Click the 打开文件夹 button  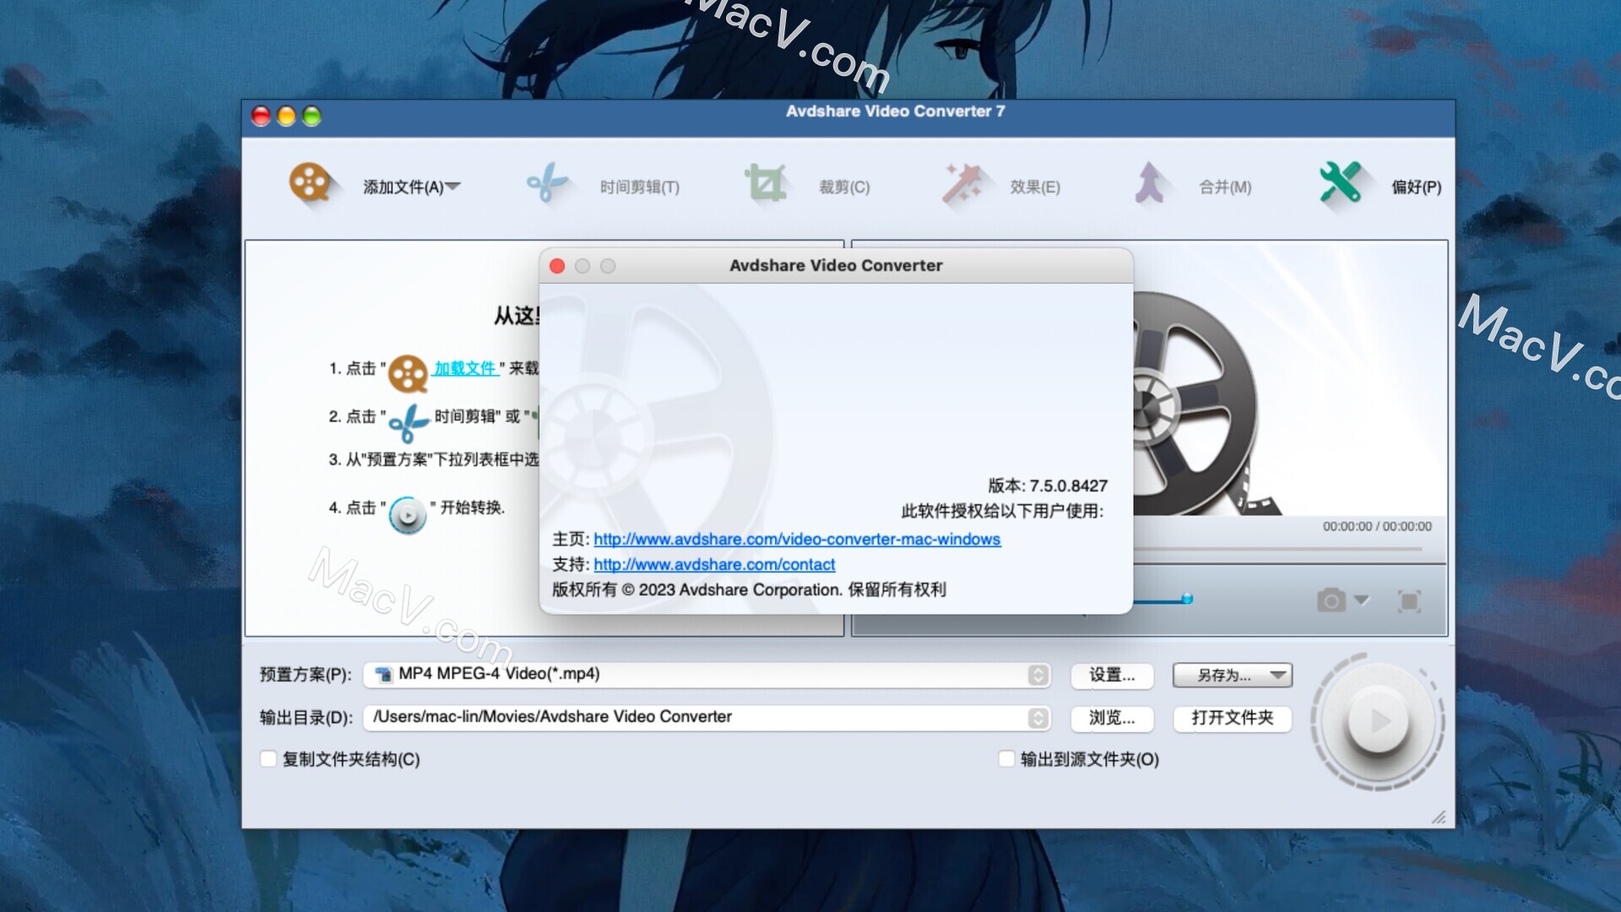pyautogui.click(x=1232, y=718)
